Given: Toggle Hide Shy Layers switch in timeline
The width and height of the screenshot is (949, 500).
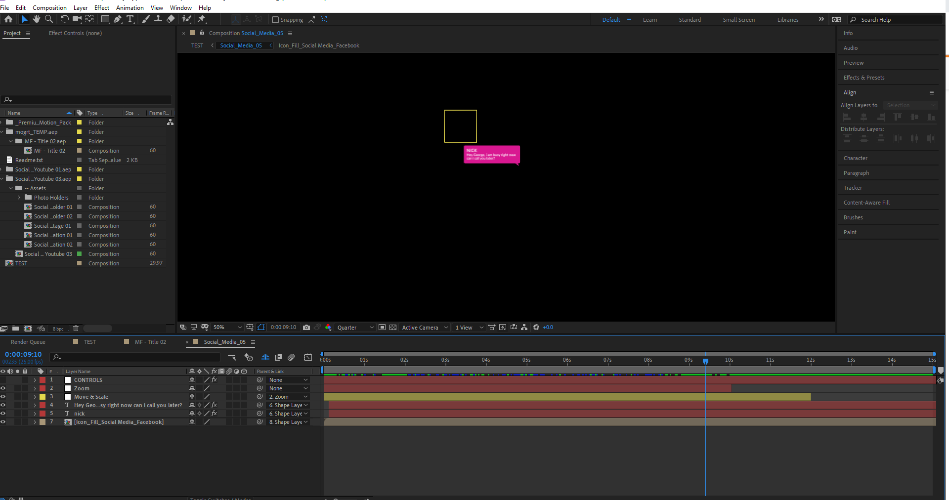Looking at the screenshot, I should click(265, 357).
